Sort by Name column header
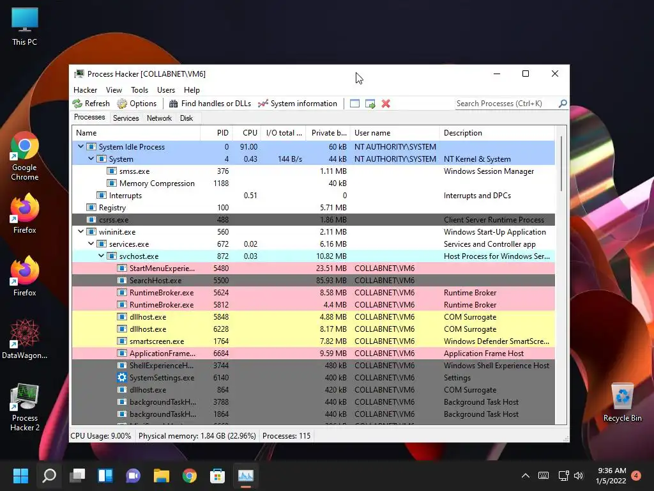This screenshot has height=491, width=654. click(x=136, y=133)
